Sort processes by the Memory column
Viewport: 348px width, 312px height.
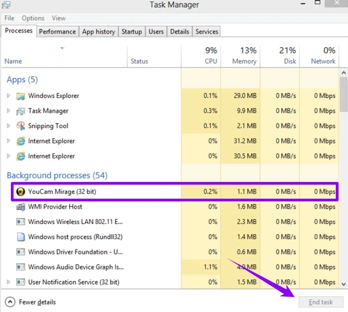240,56
